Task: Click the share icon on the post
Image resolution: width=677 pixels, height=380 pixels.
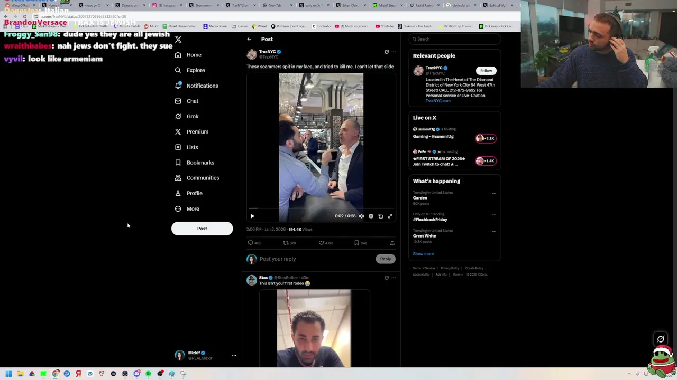Action: click(x=392, y=243)
